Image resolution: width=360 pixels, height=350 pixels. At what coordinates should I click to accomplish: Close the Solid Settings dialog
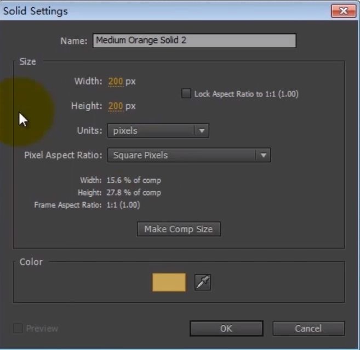pos(344,11)
